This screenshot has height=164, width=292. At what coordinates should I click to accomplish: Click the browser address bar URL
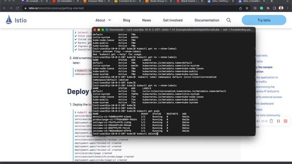[x=56, y=8]
